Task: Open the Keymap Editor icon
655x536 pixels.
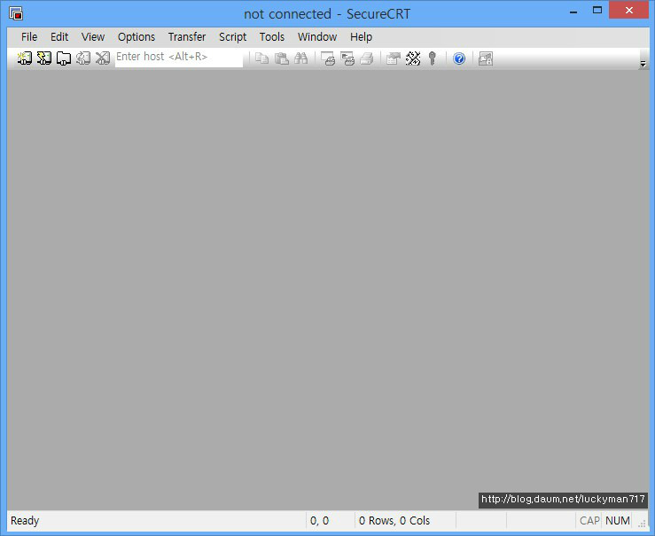Action: (413, 58)
